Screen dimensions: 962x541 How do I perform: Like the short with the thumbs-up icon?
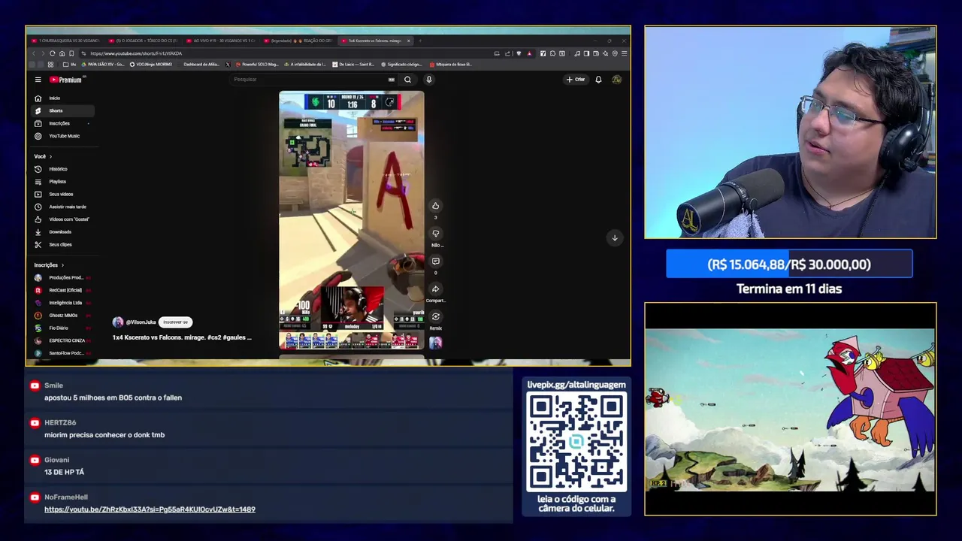point(435,206)
